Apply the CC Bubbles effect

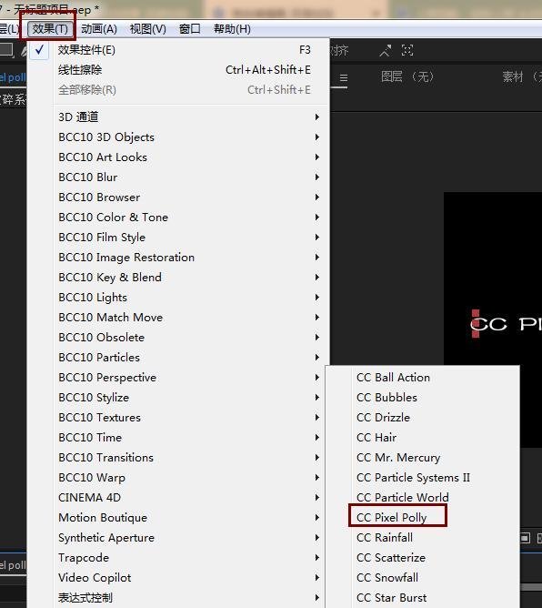(x=422, y=398)
